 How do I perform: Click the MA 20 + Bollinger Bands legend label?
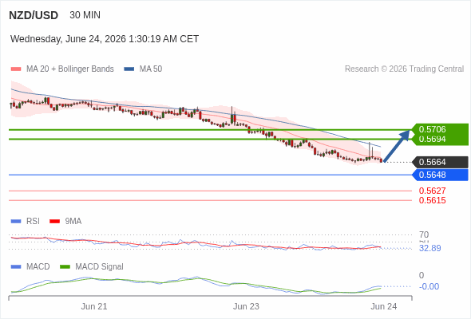(x=70, y=69)
